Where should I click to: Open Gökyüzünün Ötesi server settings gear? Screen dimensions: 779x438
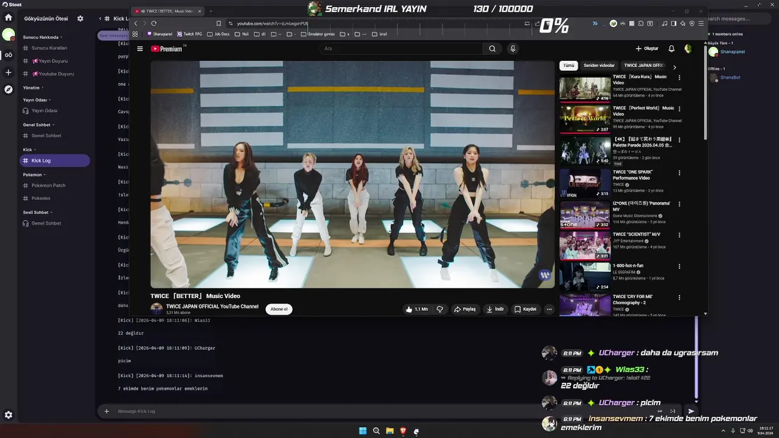coord(80,18)
